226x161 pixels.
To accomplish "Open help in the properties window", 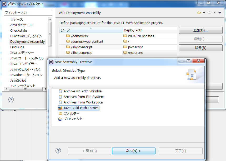I will click(x=11, y=100).
